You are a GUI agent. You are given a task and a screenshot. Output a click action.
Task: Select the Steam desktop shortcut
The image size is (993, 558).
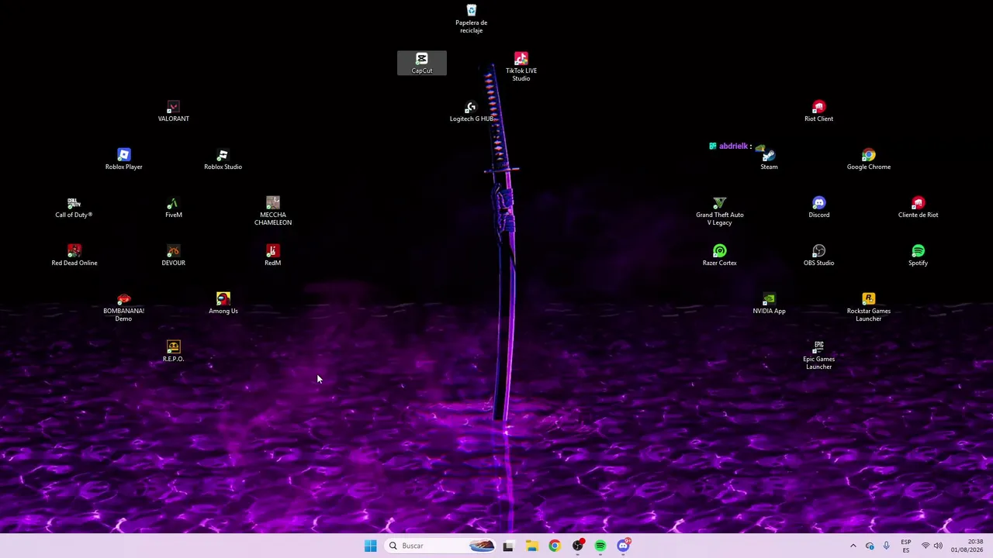[x=769, y=159]
